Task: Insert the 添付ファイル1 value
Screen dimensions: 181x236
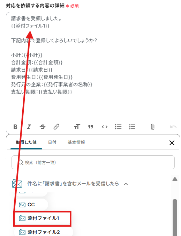Action: point(42,218)
